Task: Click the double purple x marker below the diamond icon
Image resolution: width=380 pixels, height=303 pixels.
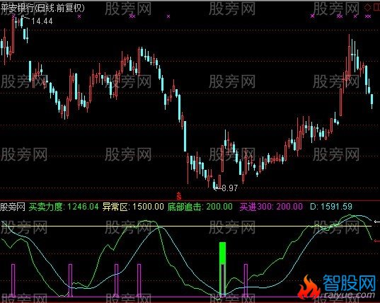Action: 368,16
